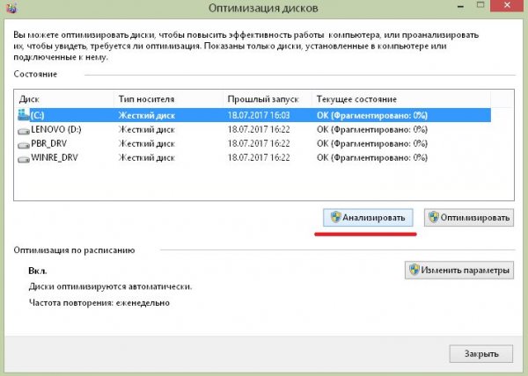Screen dimensions: 528x376
Task: Sort by the Текущее состояние column header
Action: pos(401,99)
